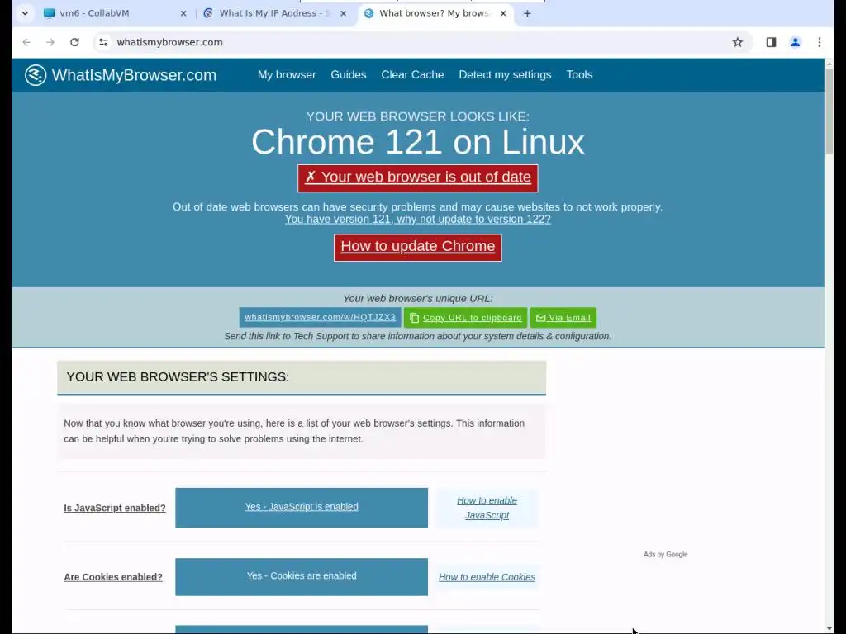Share the URL Via Email button
Viewport: 846px width, 634px height.
563,318
